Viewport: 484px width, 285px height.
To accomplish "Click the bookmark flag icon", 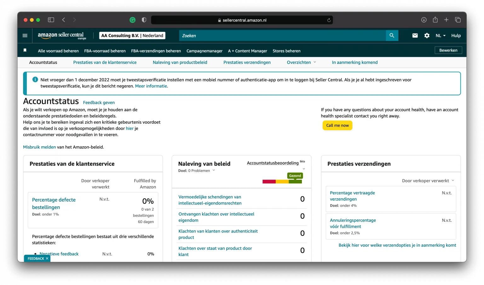I will 25,50.
